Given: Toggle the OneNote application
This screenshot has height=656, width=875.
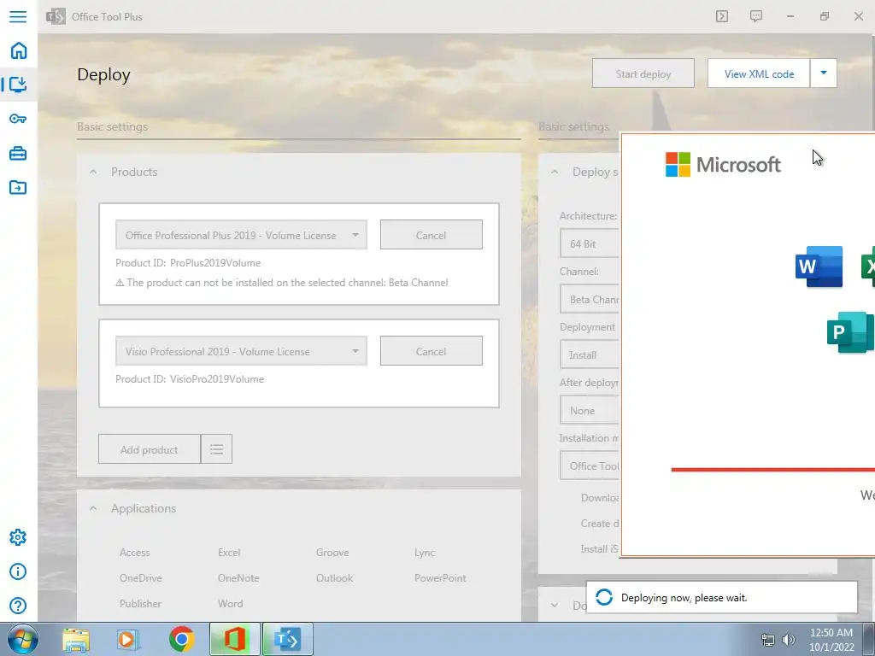Looking at the screenshot, I should [238, 578].
